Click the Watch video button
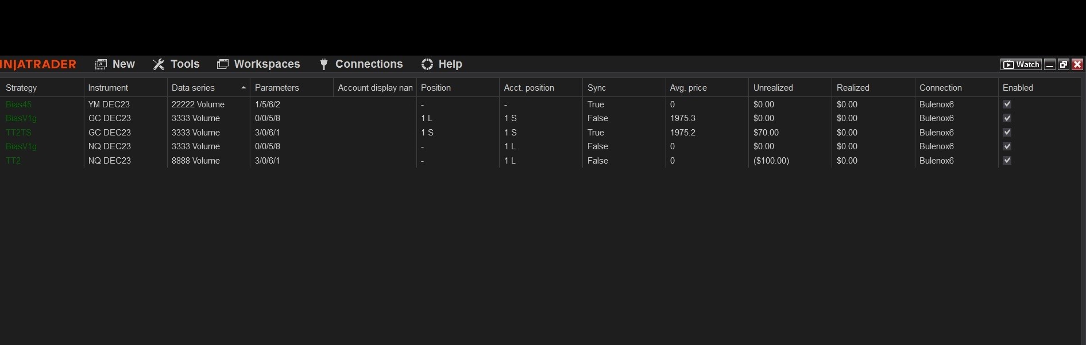 pos(1021,64)
